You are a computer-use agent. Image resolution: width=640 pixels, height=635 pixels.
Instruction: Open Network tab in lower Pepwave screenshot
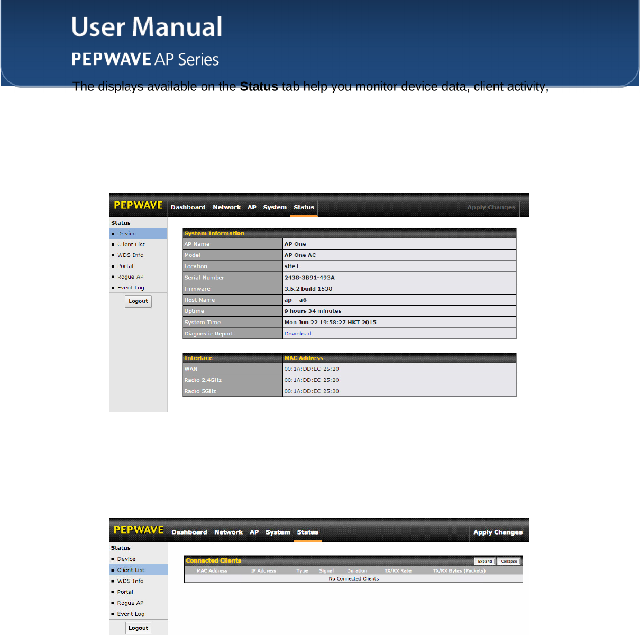coord(228,532)
